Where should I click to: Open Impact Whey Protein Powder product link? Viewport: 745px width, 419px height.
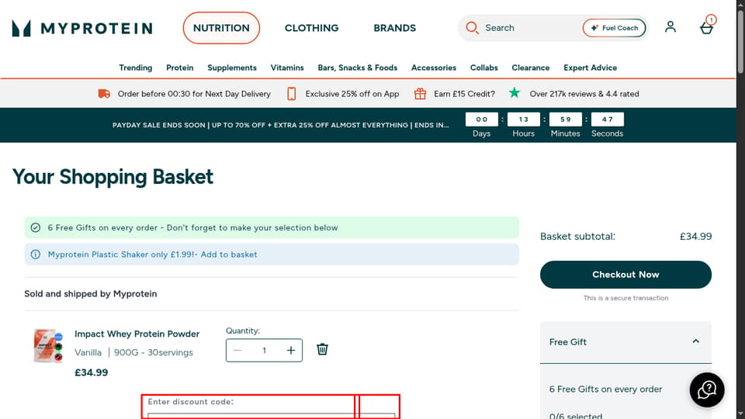coord(137,334)
